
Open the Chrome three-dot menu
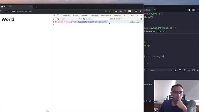click(141, 11)
